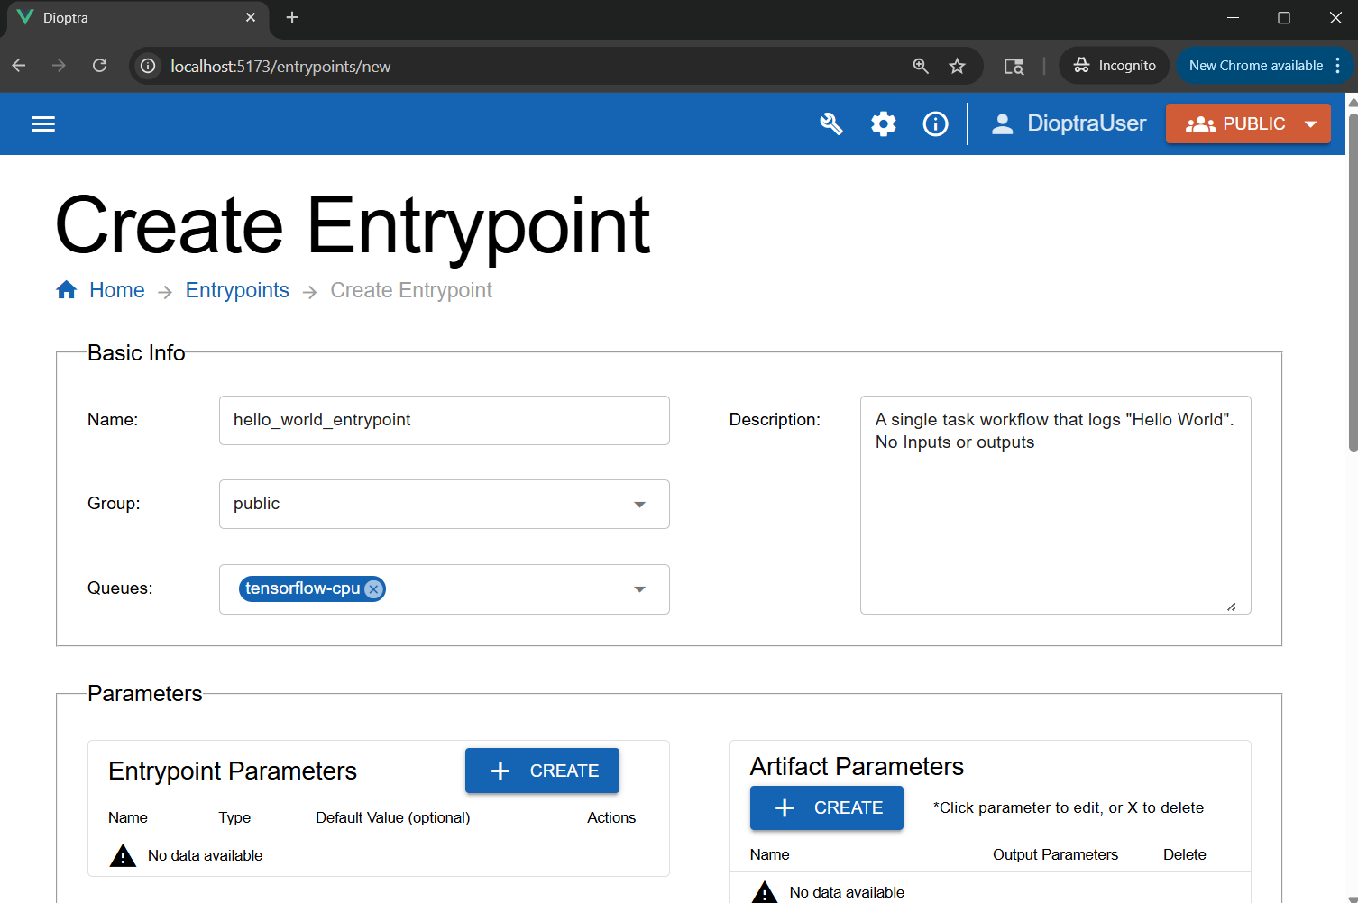This screenshot has width=1358, height=903.
Task: Open settings via the gear icon
Action: (884, 123)
